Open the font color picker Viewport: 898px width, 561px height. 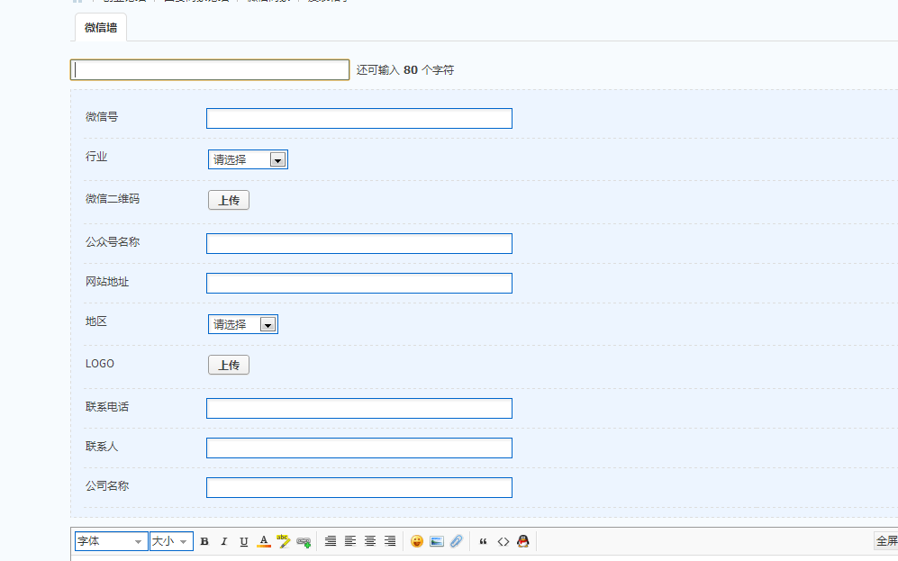point(263,540)
